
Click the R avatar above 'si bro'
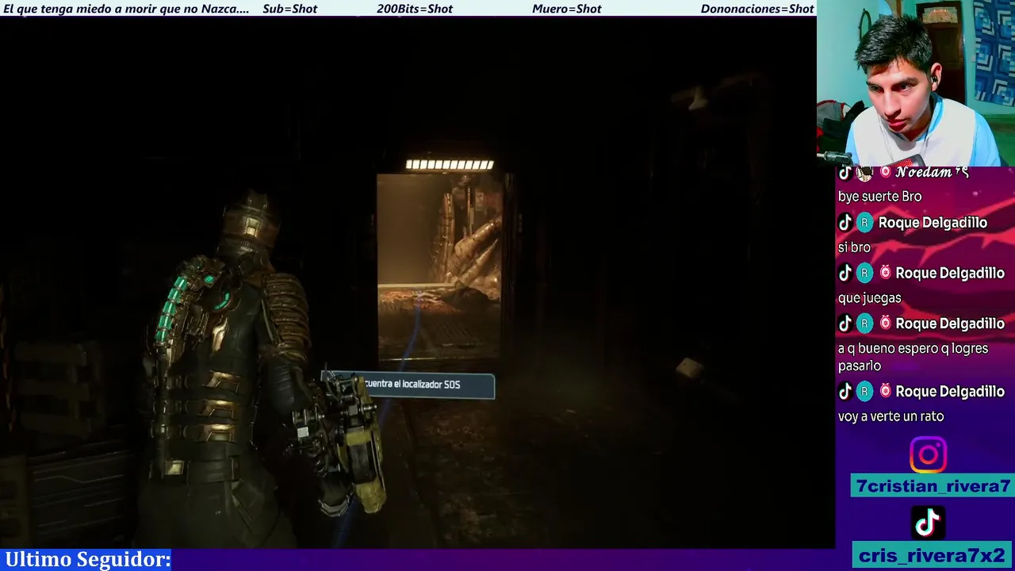tap(864, 223)
